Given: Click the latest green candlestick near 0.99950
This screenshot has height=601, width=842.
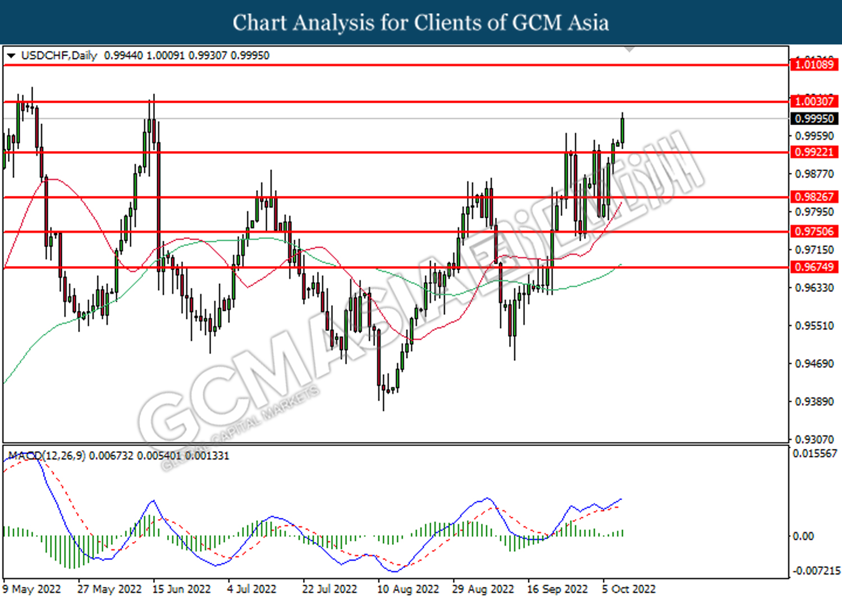Looking at the screenshot, I should pos(622,130).
